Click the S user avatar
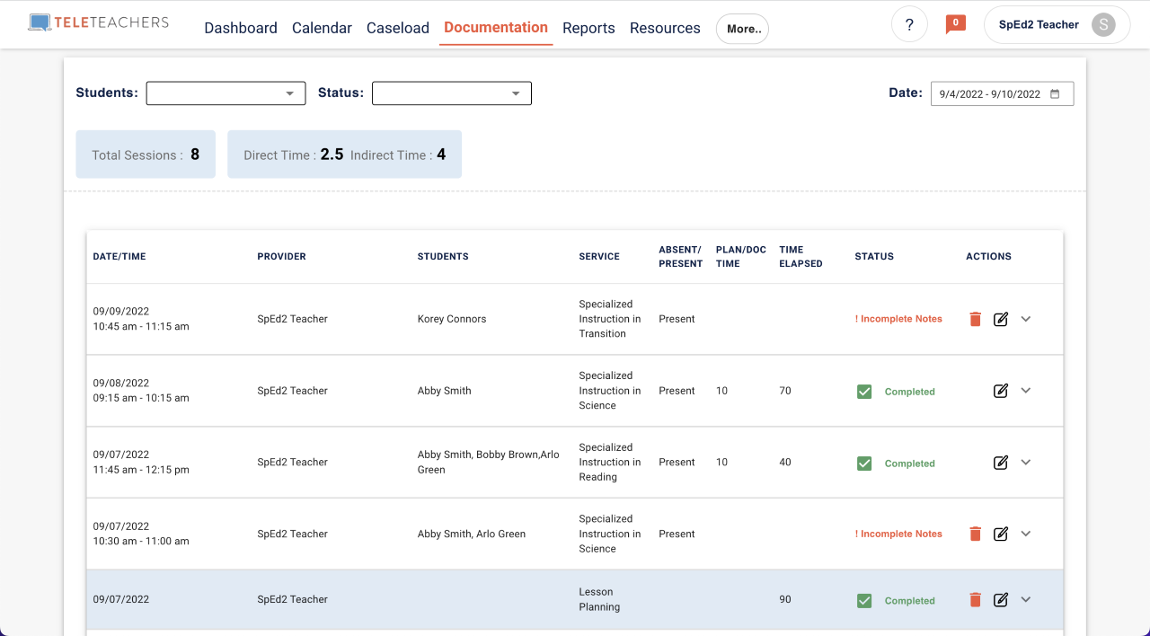This screenshot has height=636, width=1150. 1103,25
